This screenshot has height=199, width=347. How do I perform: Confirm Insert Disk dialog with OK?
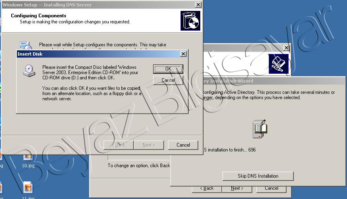click(168, 69)
